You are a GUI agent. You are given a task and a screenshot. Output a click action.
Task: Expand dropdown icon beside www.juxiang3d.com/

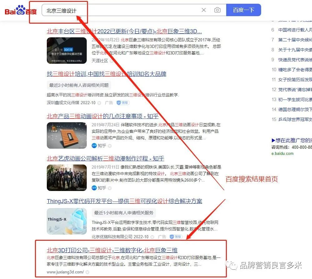(87, 272)
